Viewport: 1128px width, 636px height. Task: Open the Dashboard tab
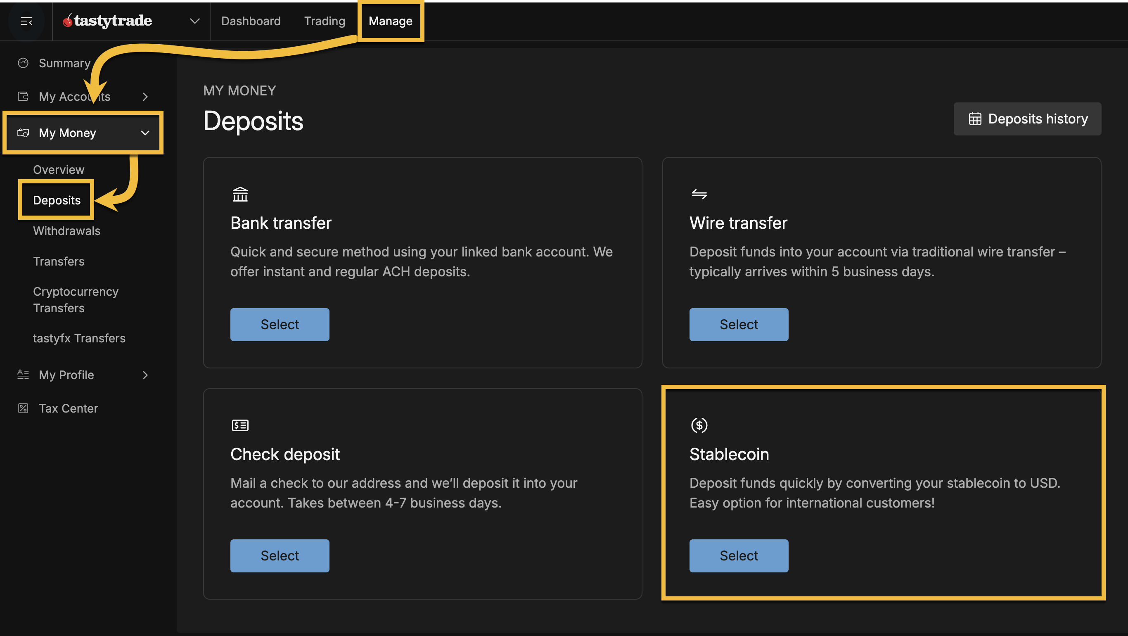(251, 21)
